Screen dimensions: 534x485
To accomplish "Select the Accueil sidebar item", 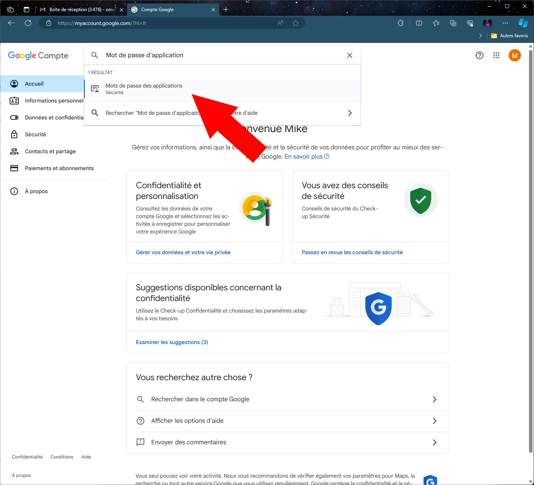I will tap(42, 84).
